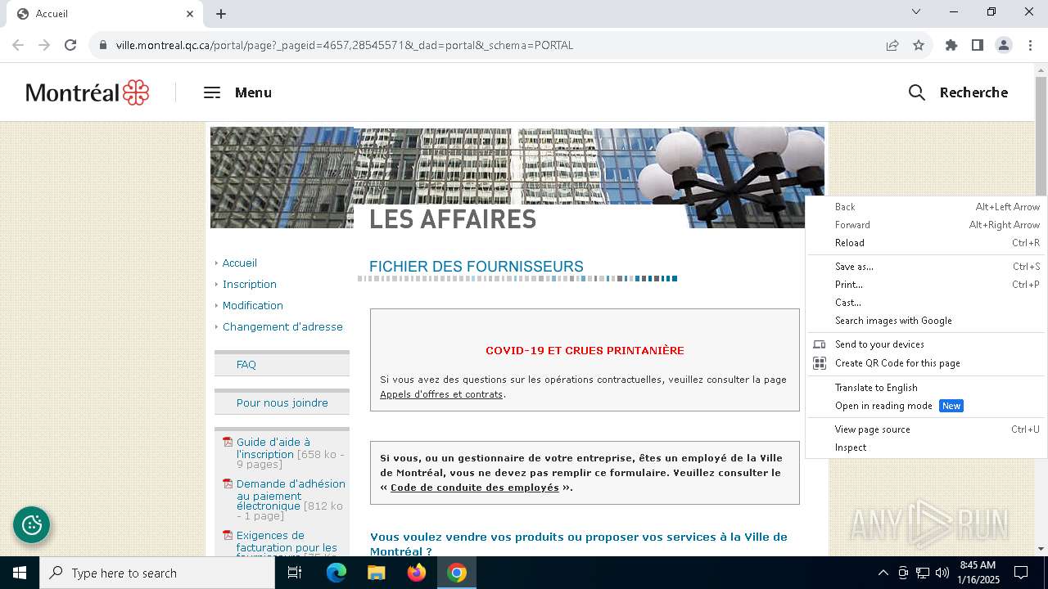Viewport: 1048px width, 589px height.
Task: Click the Recherche magnifying glass icon
Action: [917, 92]
